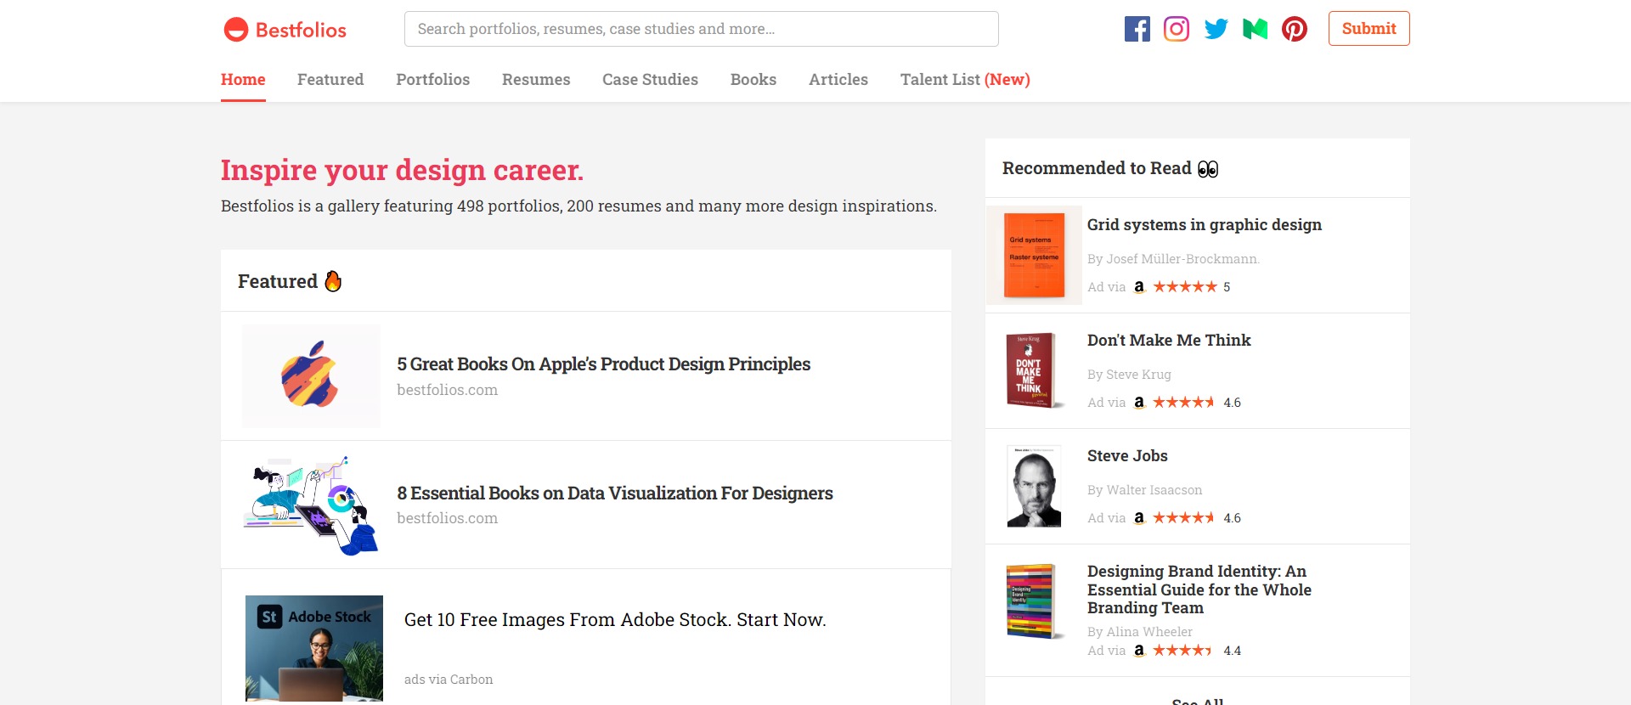
Task: Open the Featured nav tab
Action: click(330, 80)
